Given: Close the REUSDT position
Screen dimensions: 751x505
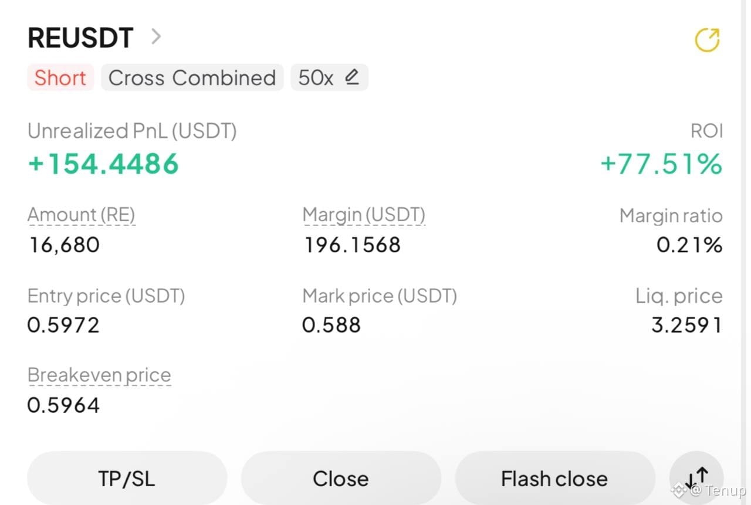Looking at the screenshot, I should [341, 479].
